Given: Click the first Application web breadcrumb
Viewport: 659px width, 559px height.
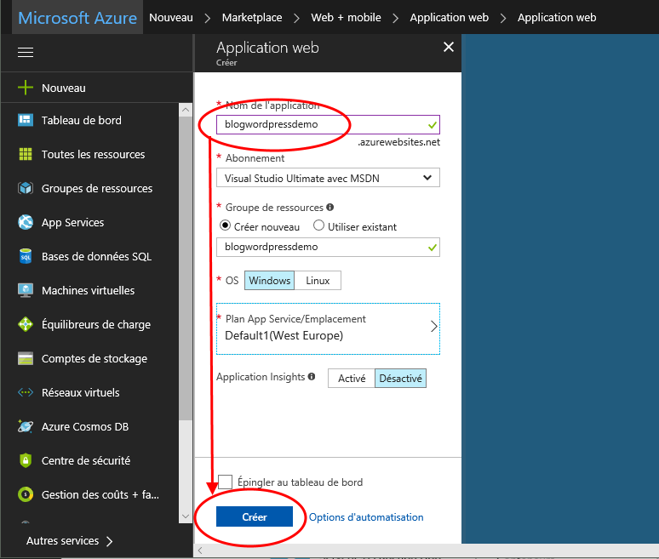Looking at the screenshot, I should pos(450,18).
